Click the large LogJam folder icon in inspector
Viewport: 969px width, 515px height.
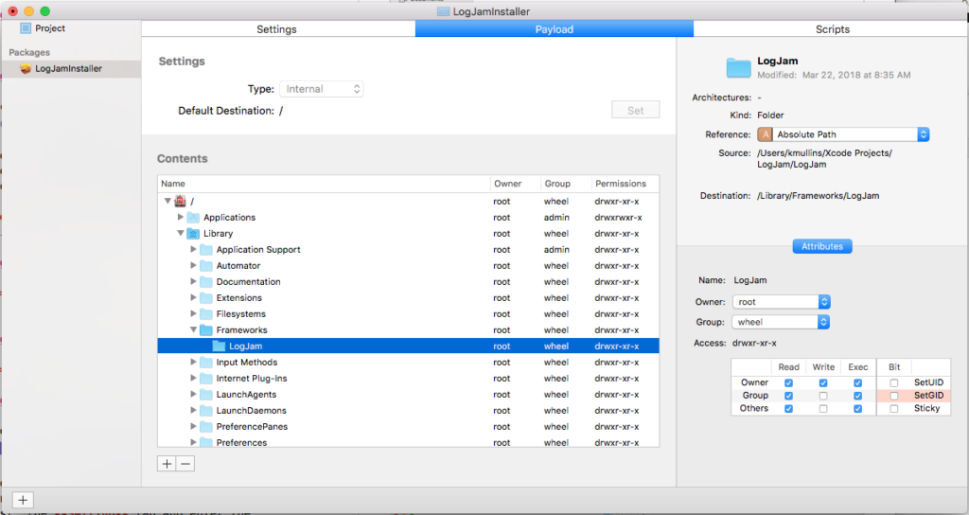pyautogui.click(x=738, y=67)
